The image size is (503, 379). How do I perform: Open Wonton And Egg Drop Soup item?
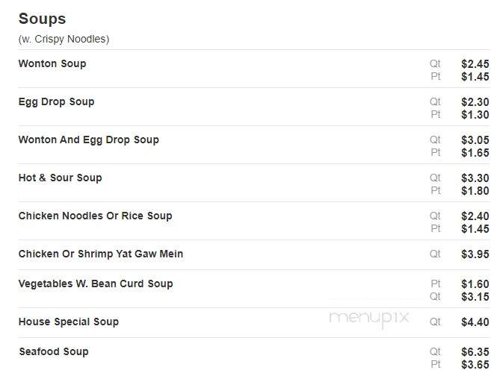coord(89,140)
